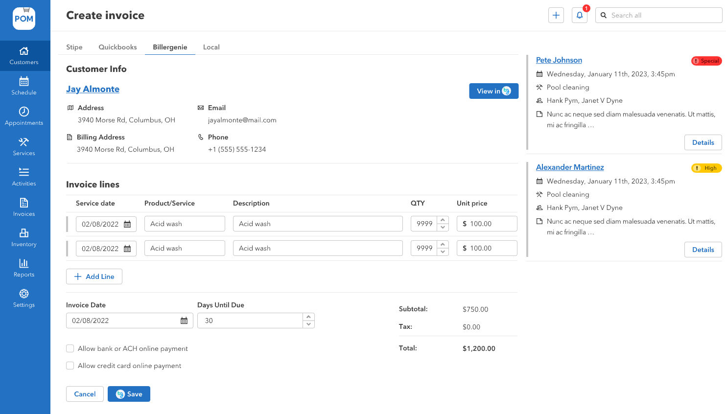Switch to the Quickbooks tab

tap(117, 47)
